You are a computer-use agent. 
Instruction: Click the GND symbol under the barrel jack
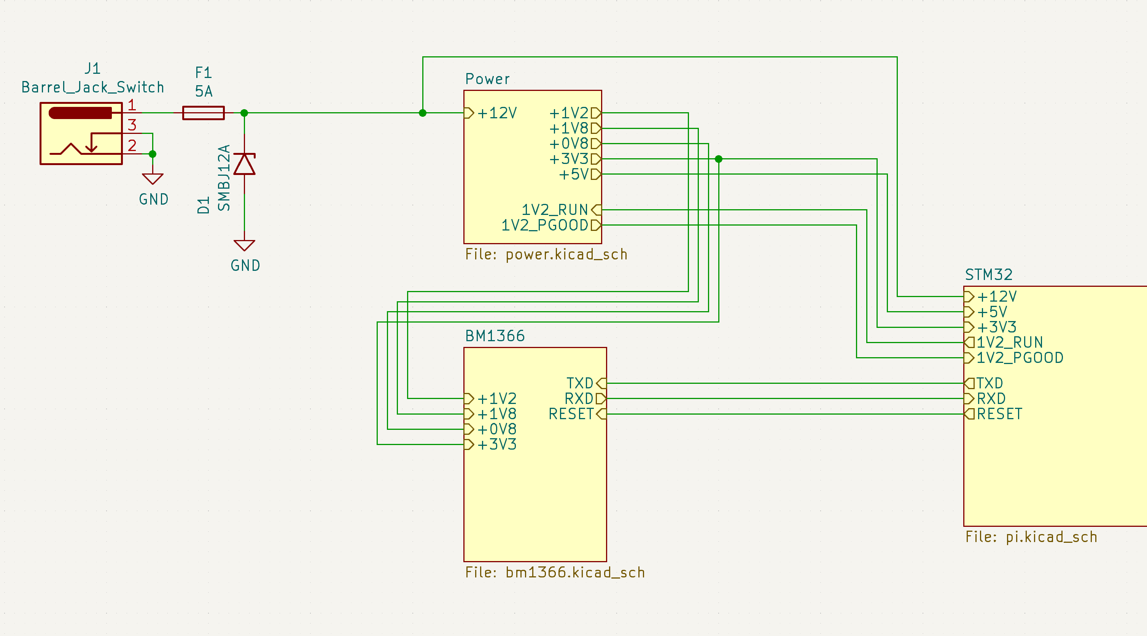click(x=153, y=179)
